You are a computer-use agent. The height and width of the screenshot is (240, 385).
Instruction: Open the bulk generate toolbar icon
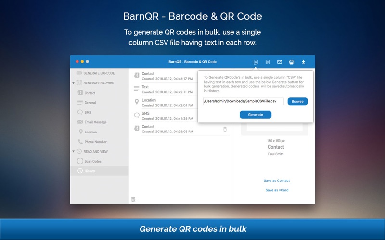pyautogui.click(x=256, y=62)
